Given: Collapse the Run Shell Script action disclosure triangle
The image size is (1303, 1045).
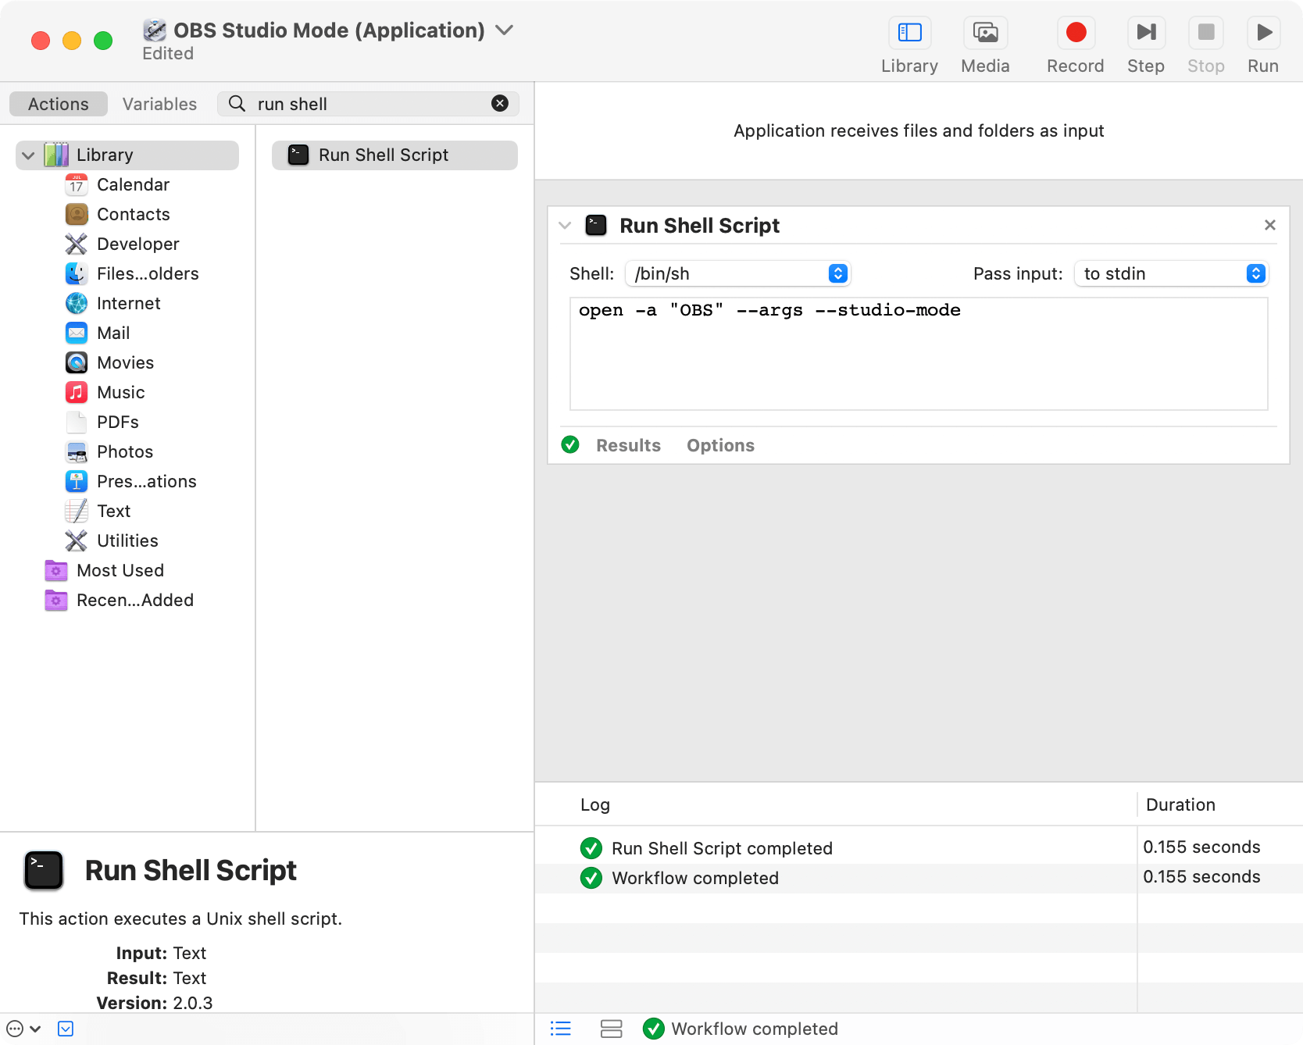Looking at the screenshot, I should tap(565, 225).
